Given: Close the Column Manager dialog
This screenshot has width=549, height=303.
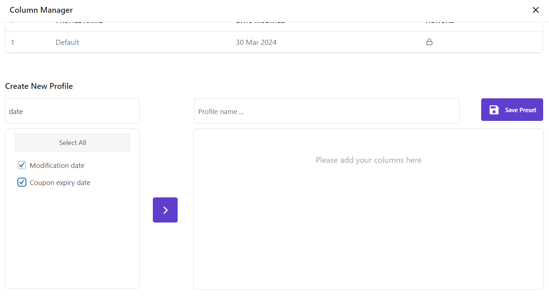Looking at the screenshot, I should [536, 10].
